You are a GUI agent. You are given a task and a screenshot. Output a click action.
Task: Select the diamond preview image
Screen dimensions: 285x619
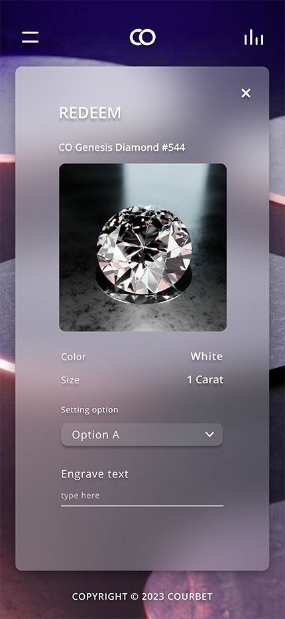pos(142,248)
